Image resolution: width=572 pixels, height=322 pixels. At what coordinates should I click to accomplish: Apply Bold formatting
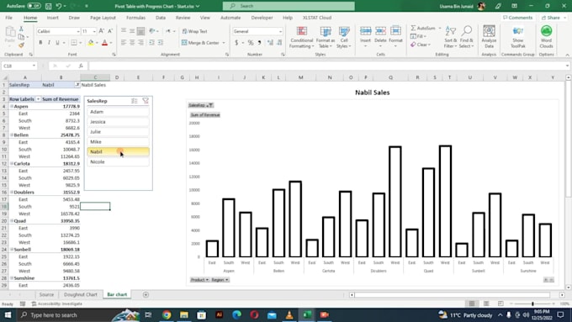pyautogui.click(x=40, y=43)
